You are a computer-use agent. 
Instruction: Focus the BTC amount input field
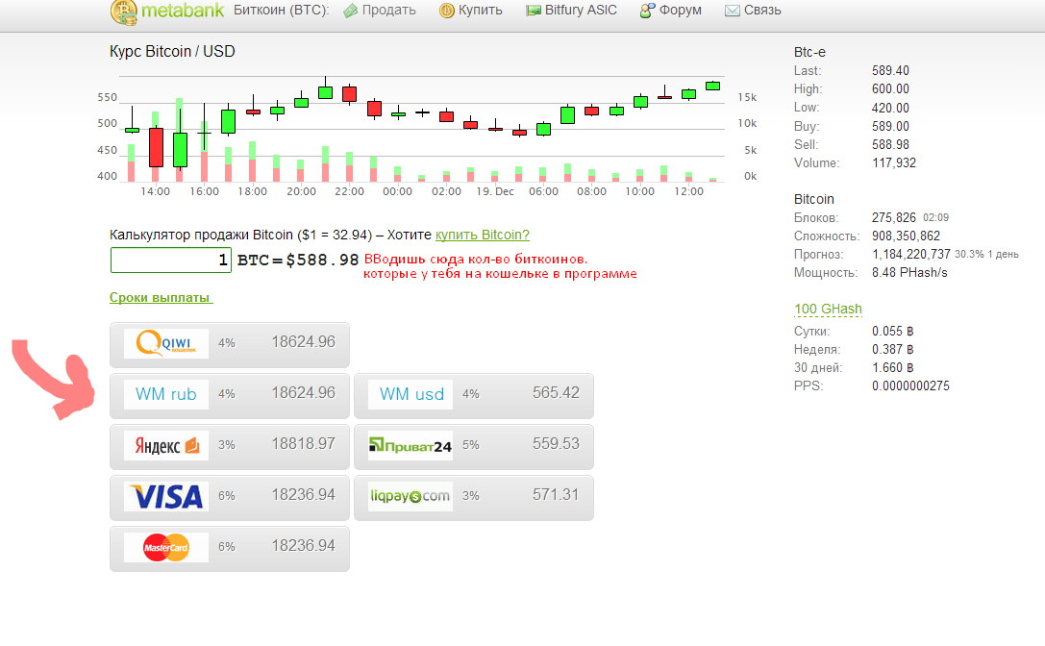tap(170, 260)
